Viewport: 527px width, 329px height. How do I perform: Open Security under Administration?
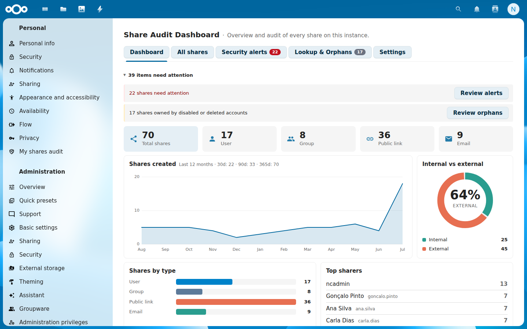tap(58, 255)
